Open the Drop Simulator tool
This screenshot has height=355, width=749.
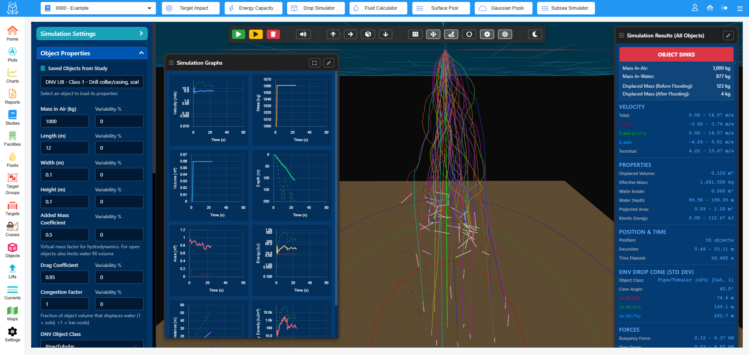pyautogui.click(x=315, y=8)
